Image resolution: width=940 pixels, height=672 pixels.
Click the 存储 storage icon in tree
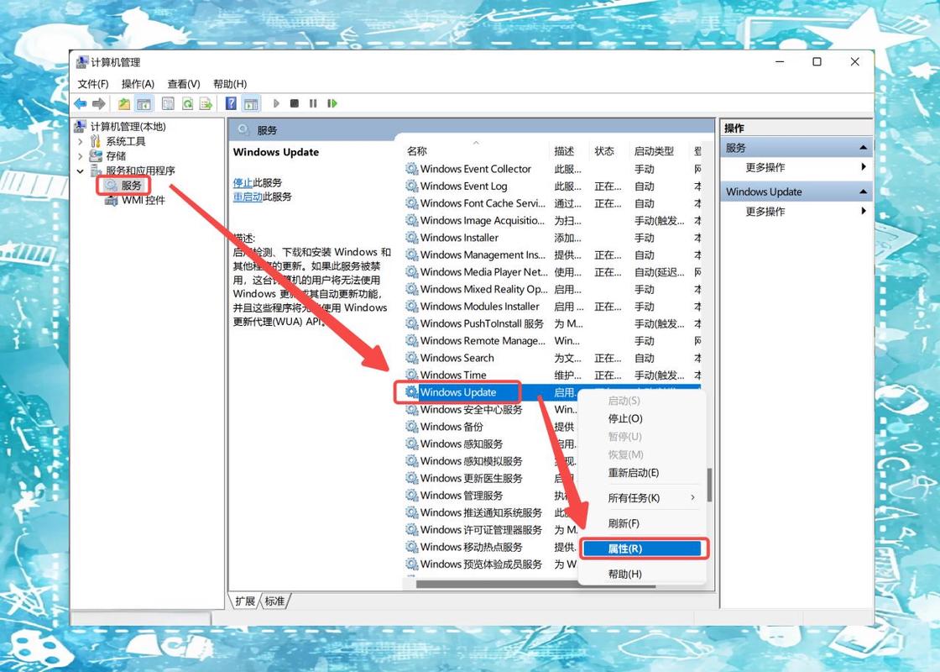pos(96,156)
